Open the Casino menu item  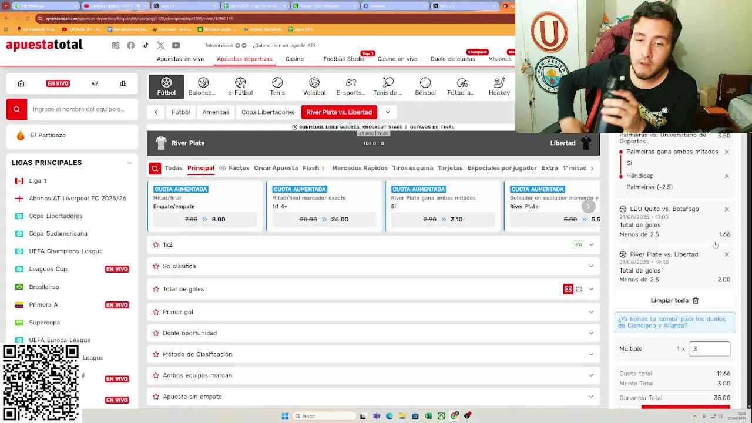pyautogui.click(x=295, y=59)
